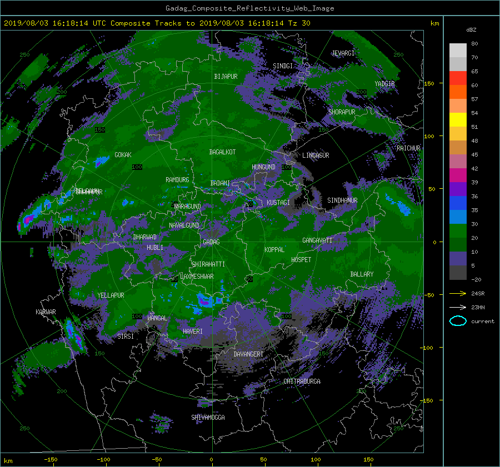The height and width of the screenshot is (467, 500).
Task: Click the SINDGI city label
Action: pos(283,66)
